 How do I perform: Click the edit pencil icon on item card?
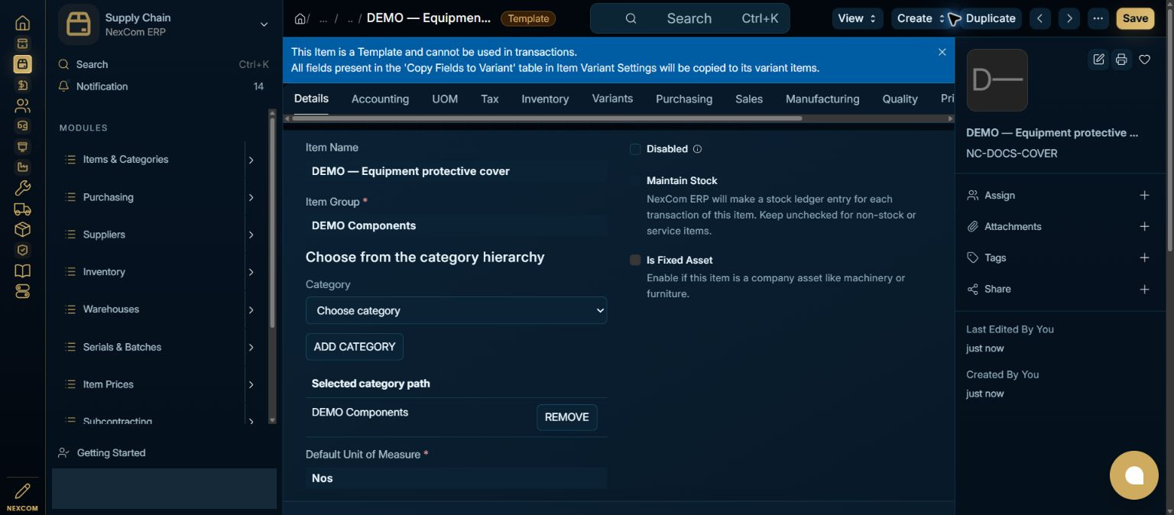(x=1098, y=60)
